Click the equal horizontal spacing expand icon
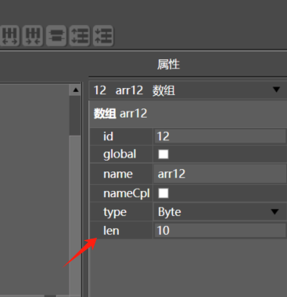Screen dimensions: 287x297 (x=9, y=36)
